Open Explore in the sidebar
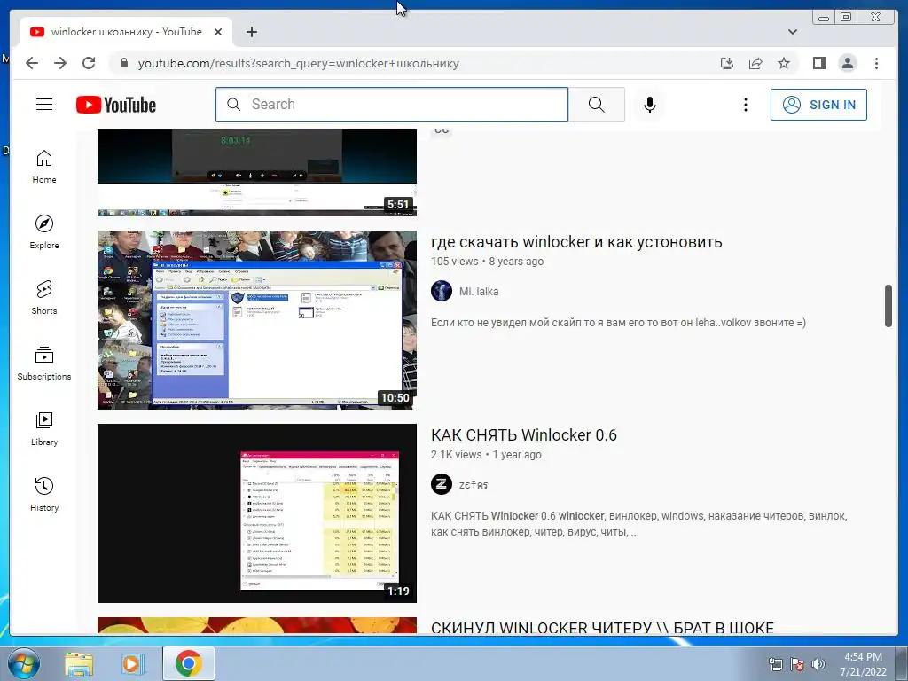This screenshot has width=908, height=681. (44, 232)
